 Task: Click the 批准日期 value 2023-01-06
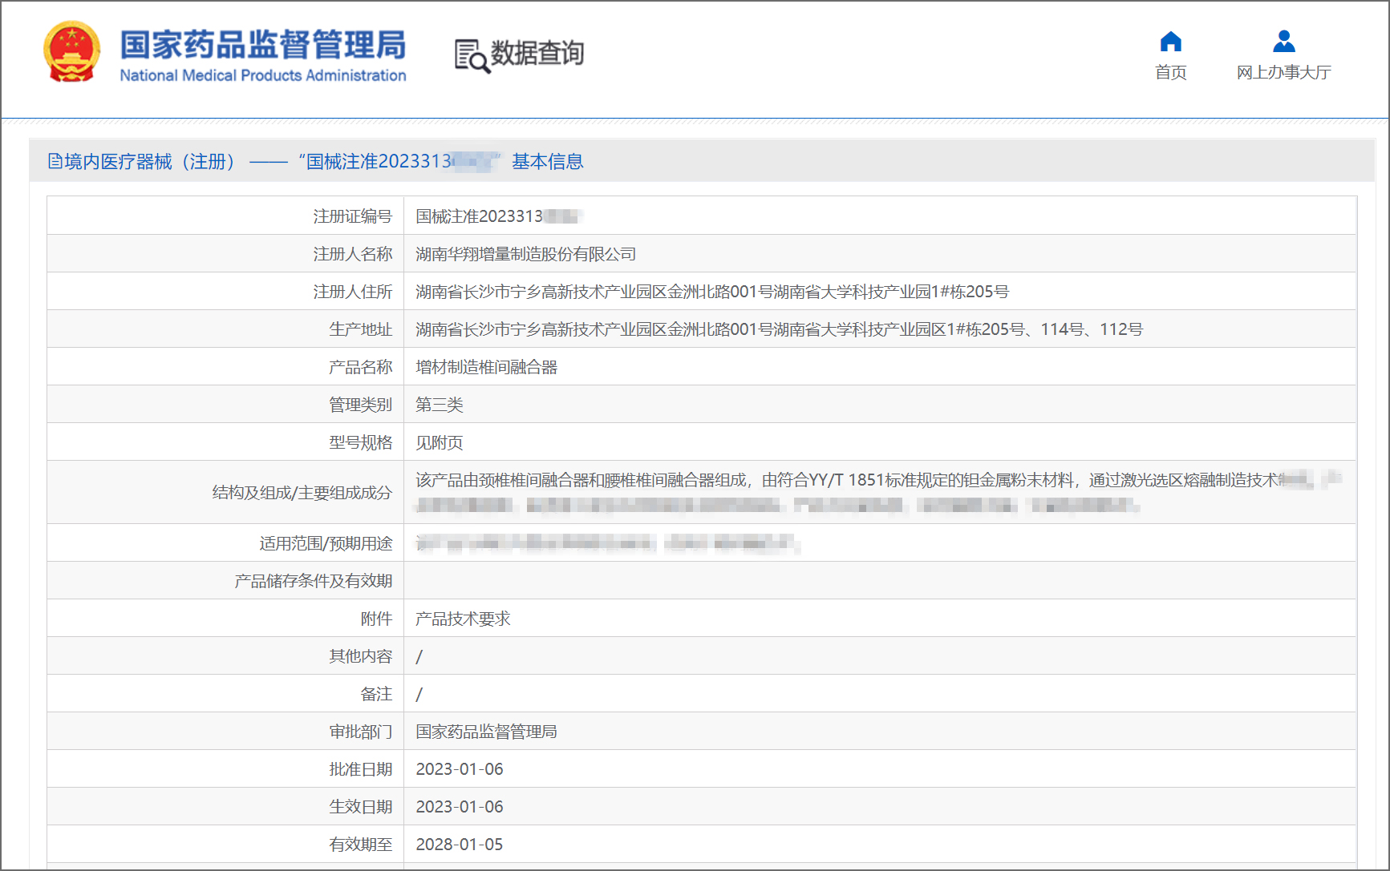pos(459,769)
